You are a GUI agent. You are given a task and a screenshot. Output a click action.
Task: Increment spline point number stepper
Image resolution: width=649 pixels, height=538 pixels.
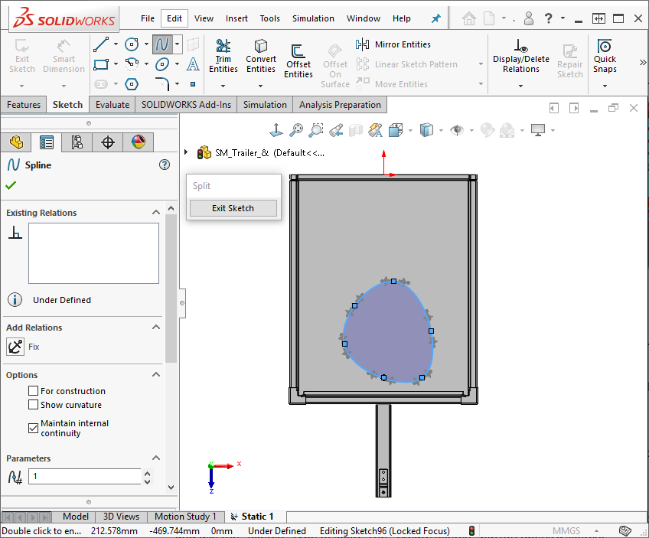coord(148,472)
